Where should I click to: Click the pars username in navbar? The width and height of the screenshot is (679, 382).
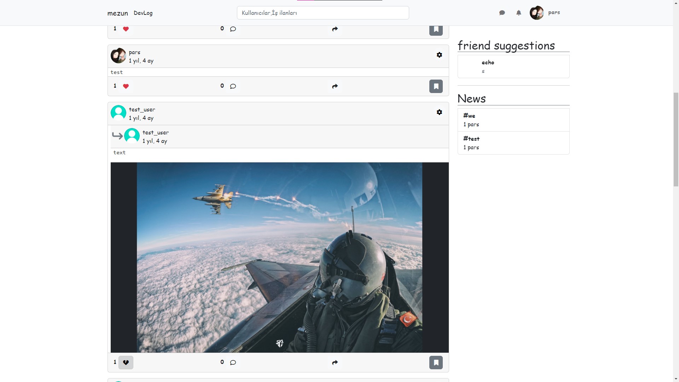(x=554, y=12)
